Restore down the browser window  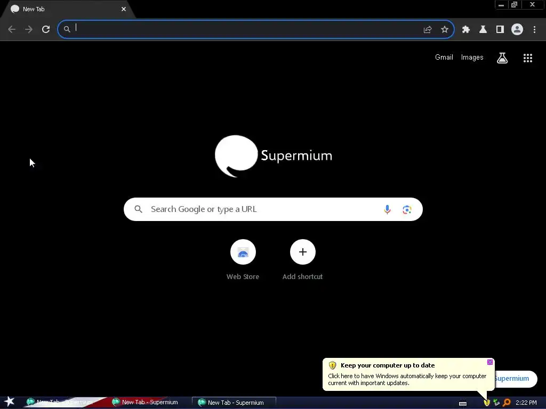(x=514, y=5)
